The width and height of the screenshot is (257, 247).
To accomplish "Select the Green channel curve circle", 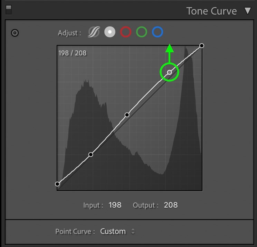I will point(142,32).
